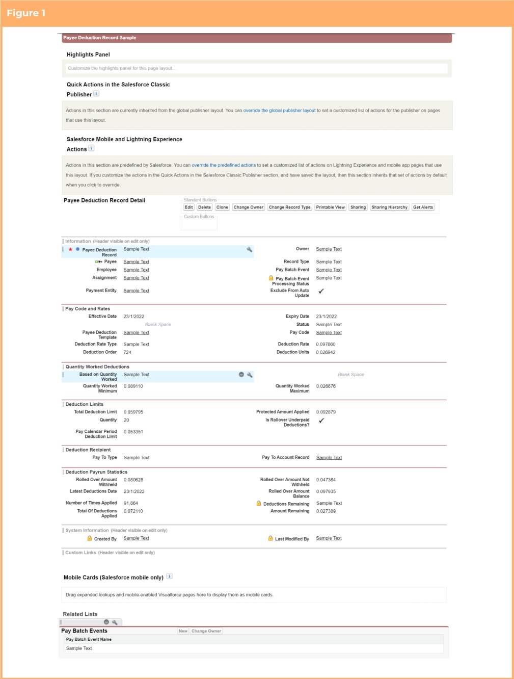
Task: Open info icon next to Mobile Cards heading
Action: tap(170, 577)
